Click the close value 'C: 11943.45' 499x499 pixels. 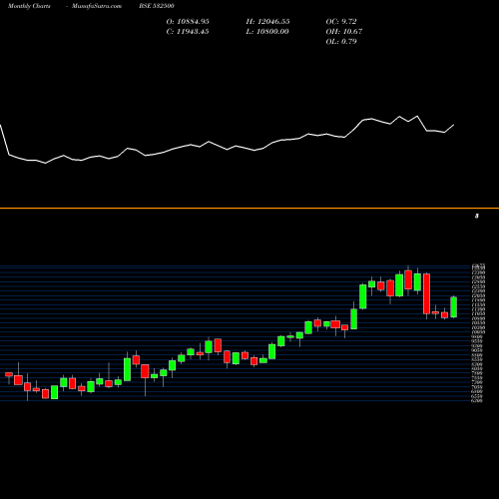coord(188,32)
